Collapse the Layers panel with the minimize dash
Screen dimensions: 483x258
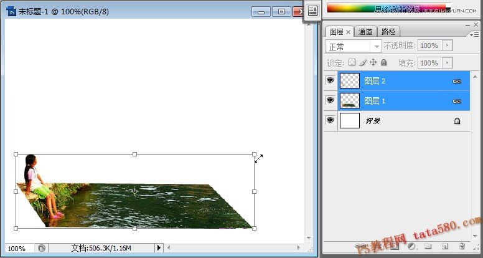[467, 25]
